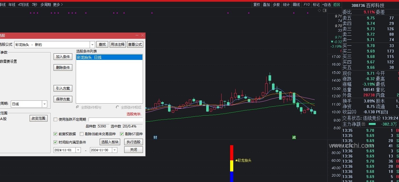Switch to 年线 period tab
This screenshot has width=399, height=182.
(x=12, y=5)
